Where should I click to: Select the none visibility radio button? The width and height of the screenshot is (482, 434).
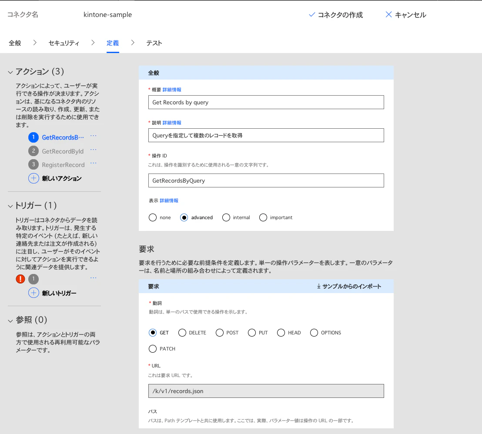[152, 217]
